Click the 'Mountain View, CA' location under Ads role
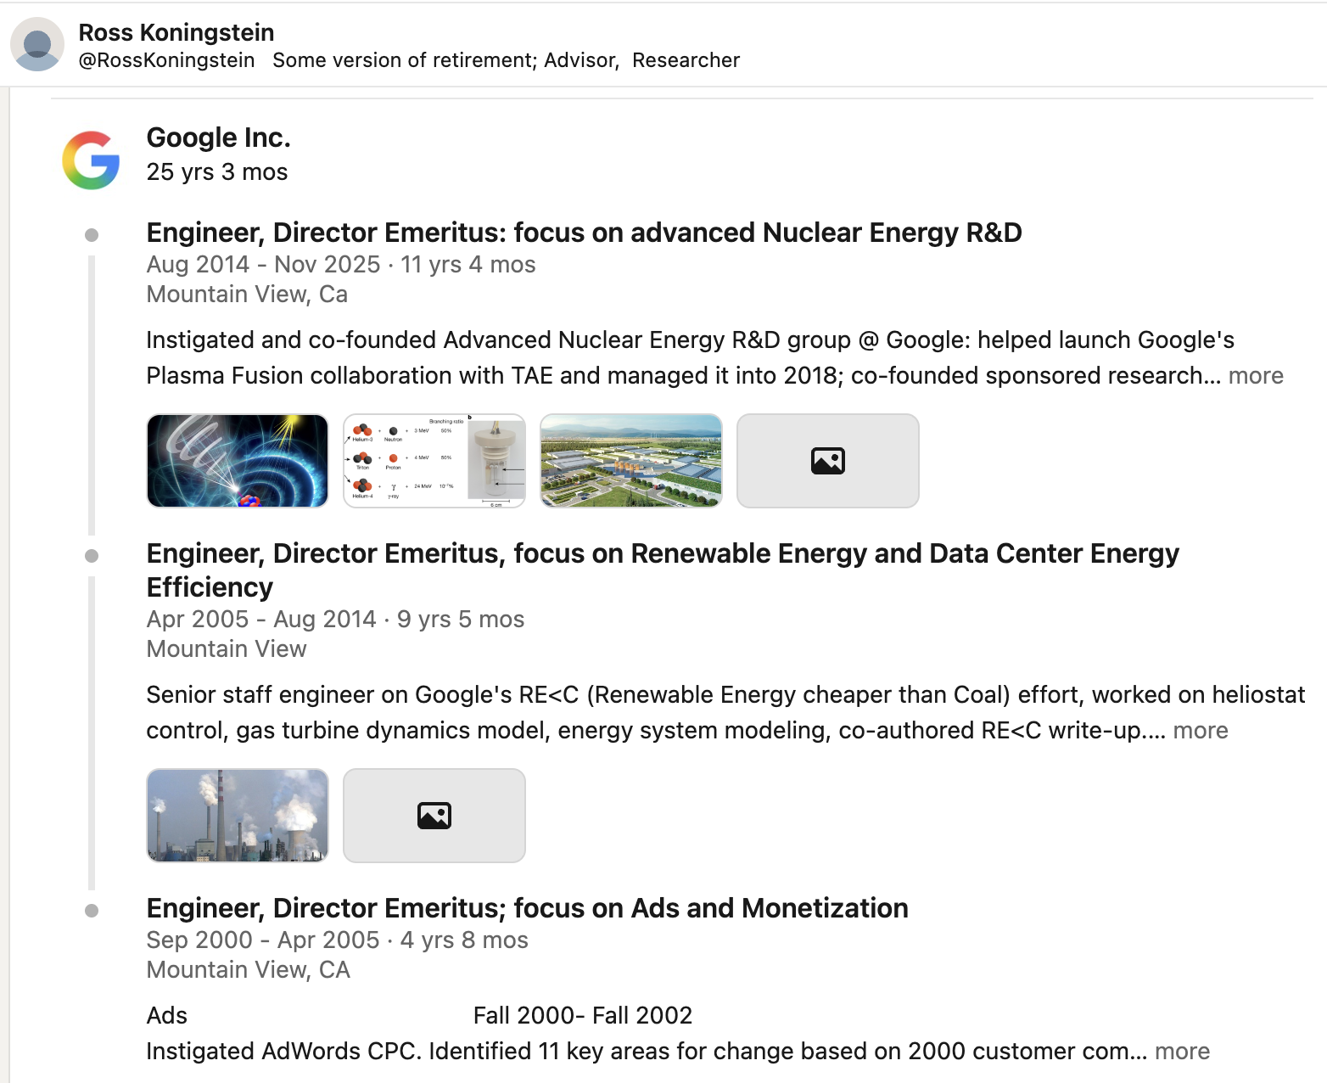The height and width of the screenshot is (1083, 1327). point(249,970)
